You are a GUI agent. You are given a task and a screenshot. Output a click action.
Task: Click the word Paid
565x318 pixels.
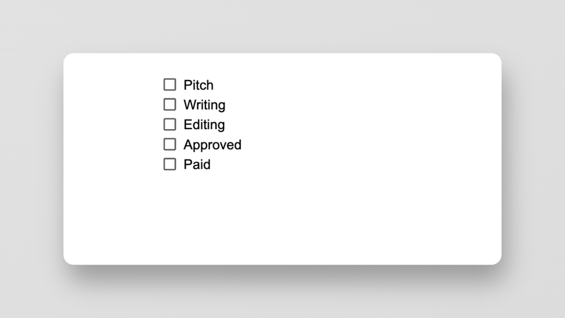197,165
